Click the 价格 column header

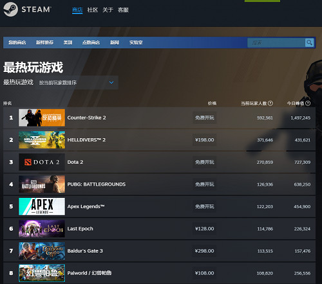coord(212,103)
